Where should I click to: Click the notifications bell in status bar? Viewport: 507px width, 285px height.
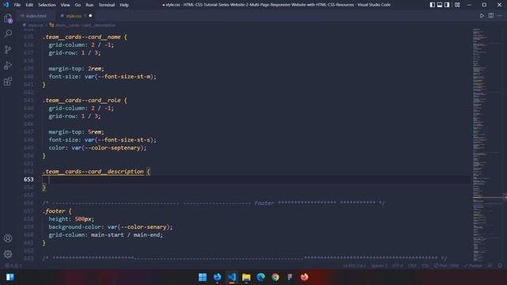tap(500, 266)
